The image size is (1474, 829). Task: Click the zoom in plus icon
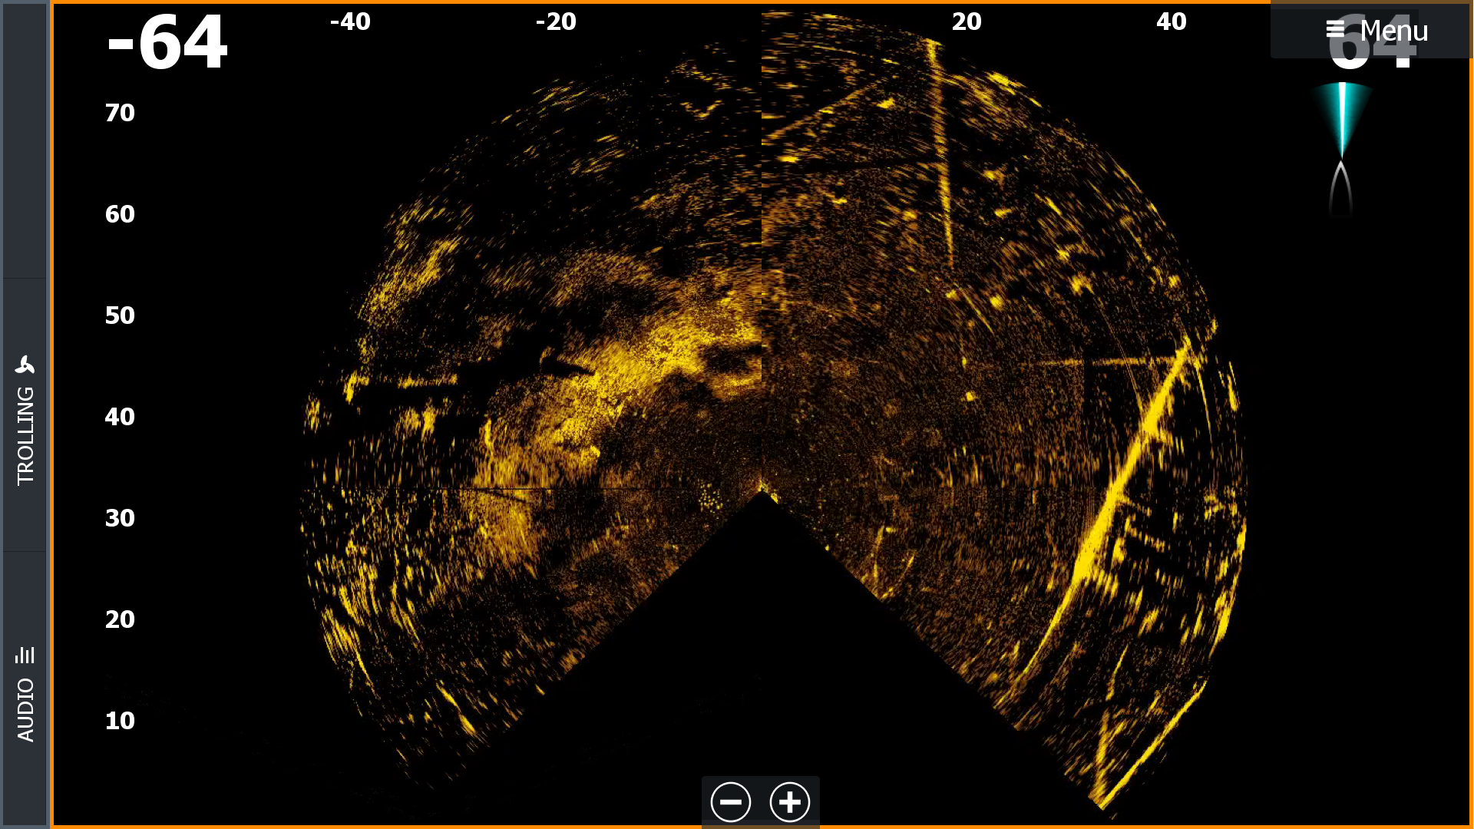click(x=789, y=801)
